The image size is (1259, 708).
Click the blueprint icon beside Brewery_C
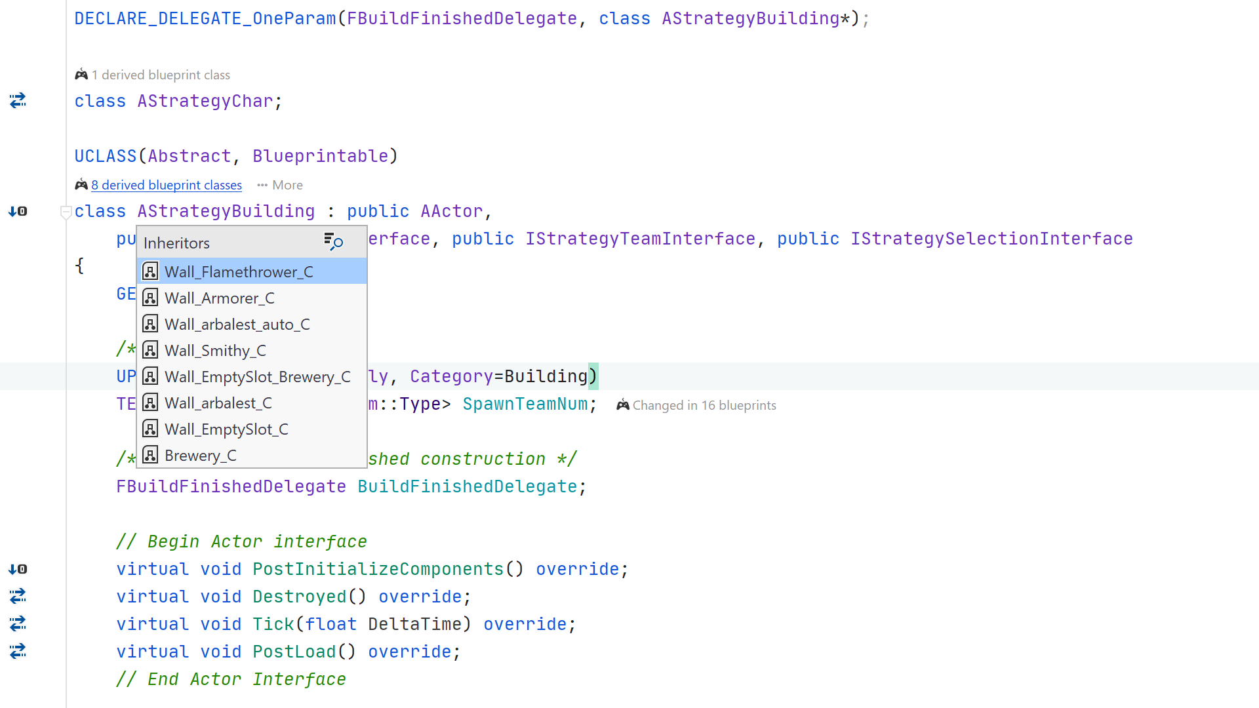tap(150, 454)
